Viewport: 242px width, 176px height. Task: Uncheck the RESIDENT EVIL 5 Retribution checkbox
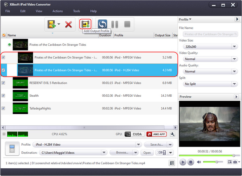4,83
